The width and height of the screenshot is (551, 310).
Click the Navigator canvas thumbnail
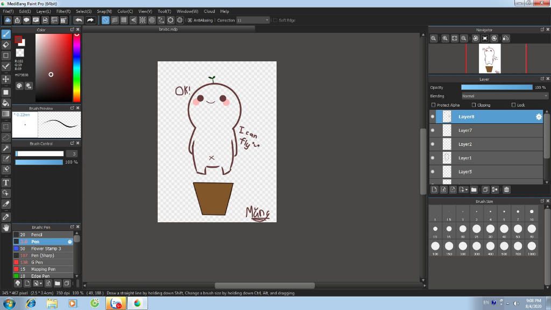[x=490, y=58]
